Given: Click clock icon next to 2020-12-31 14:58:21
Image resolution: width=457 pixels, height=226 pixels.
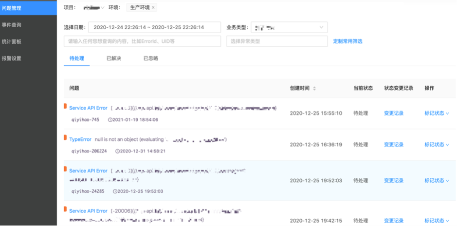Looking at the screenshot, I should coord(117,151).
